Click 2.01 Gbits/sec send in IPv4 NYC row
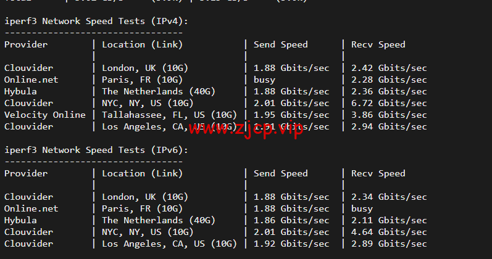 (291, 103)
